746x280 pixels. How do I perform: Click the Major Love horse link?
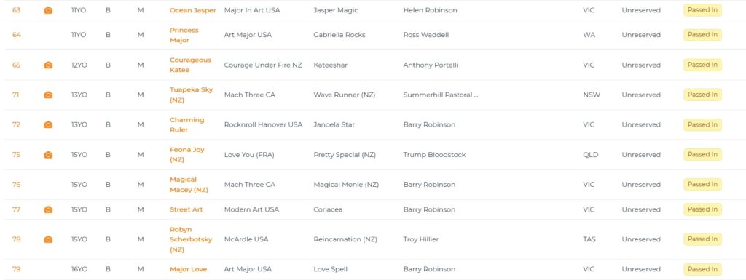(x=189, y=269)
